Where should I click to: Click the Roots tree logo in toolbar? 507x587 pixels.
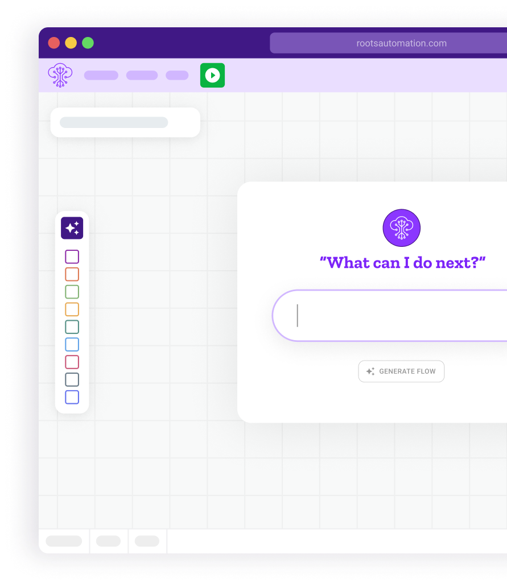coord(60,75)
